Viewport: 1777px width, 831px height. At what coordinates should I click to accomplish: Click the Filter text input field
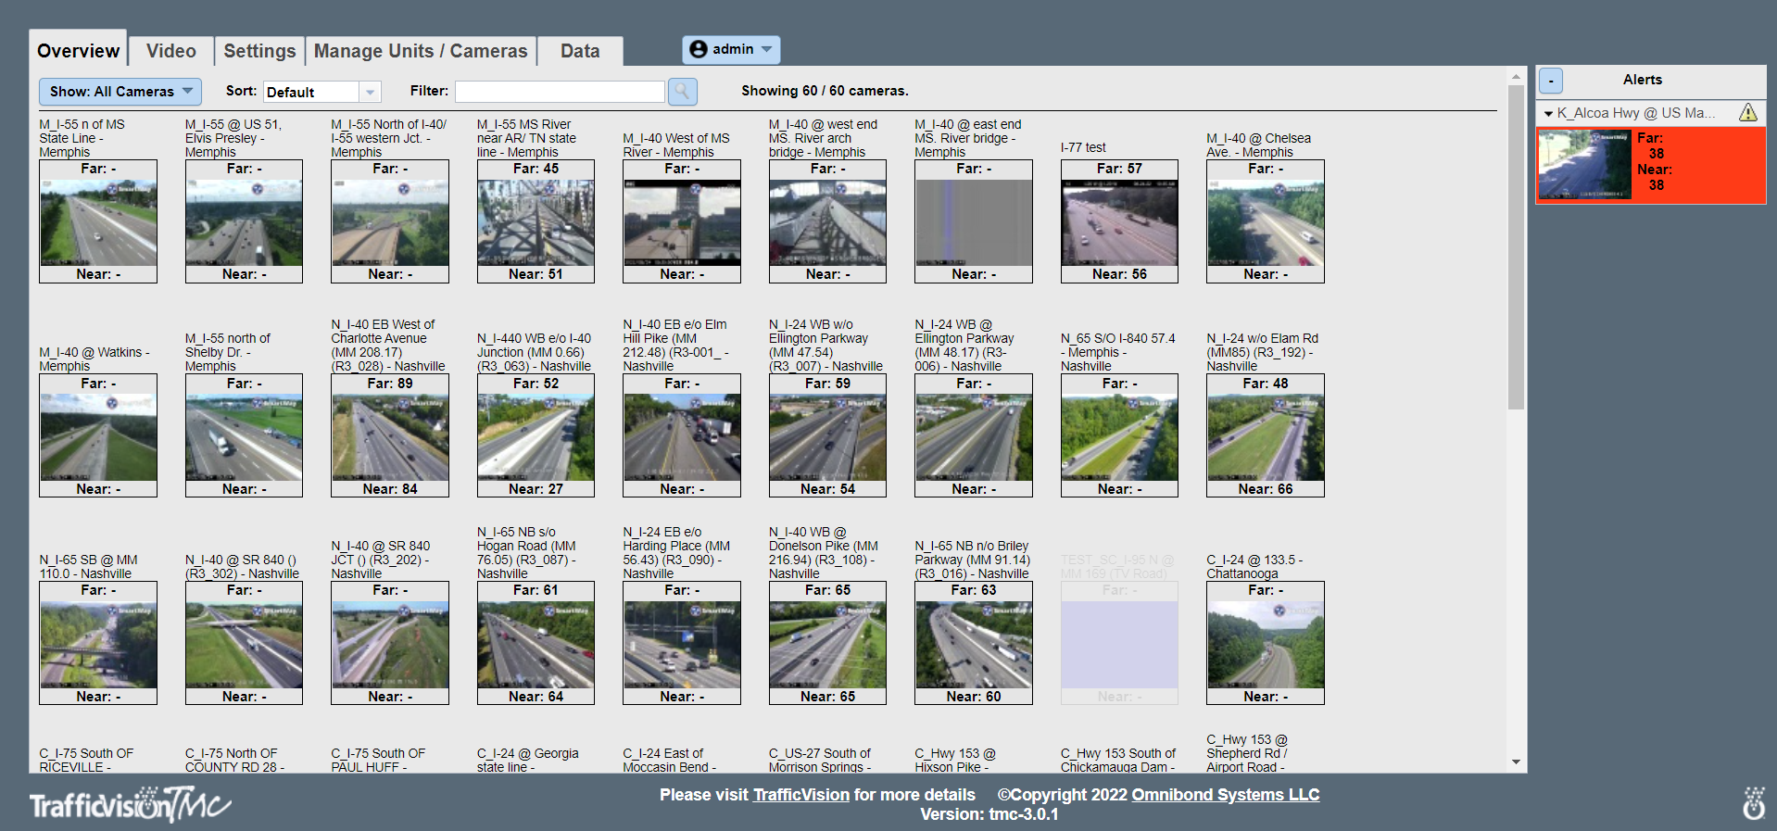click(560, 91)
